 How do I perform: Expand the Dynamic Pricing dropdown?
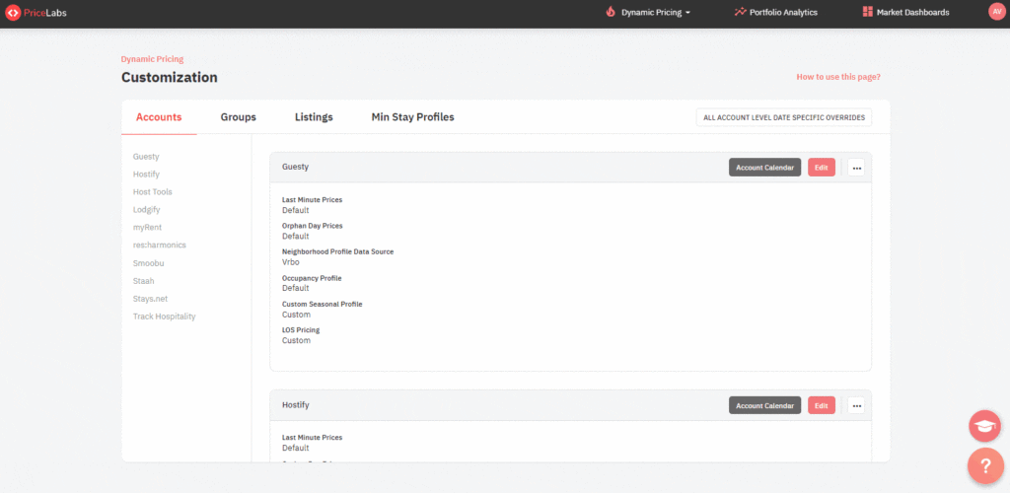tap(648, 12)
